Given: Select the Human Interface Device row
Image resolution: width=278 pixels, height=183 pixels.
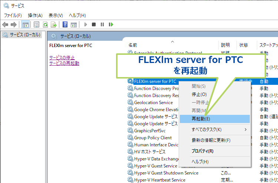Looking at the screenshot, I should click(156, 144).
